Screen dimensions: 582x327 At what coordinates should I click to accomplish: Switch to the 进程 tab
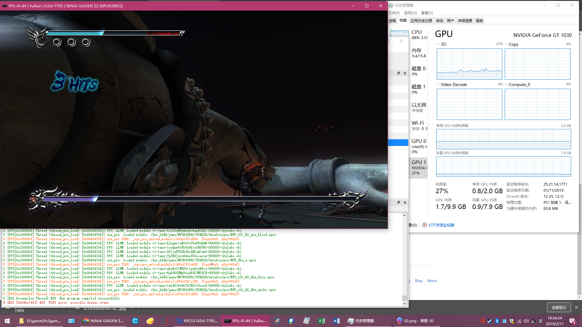click(392, 21)
